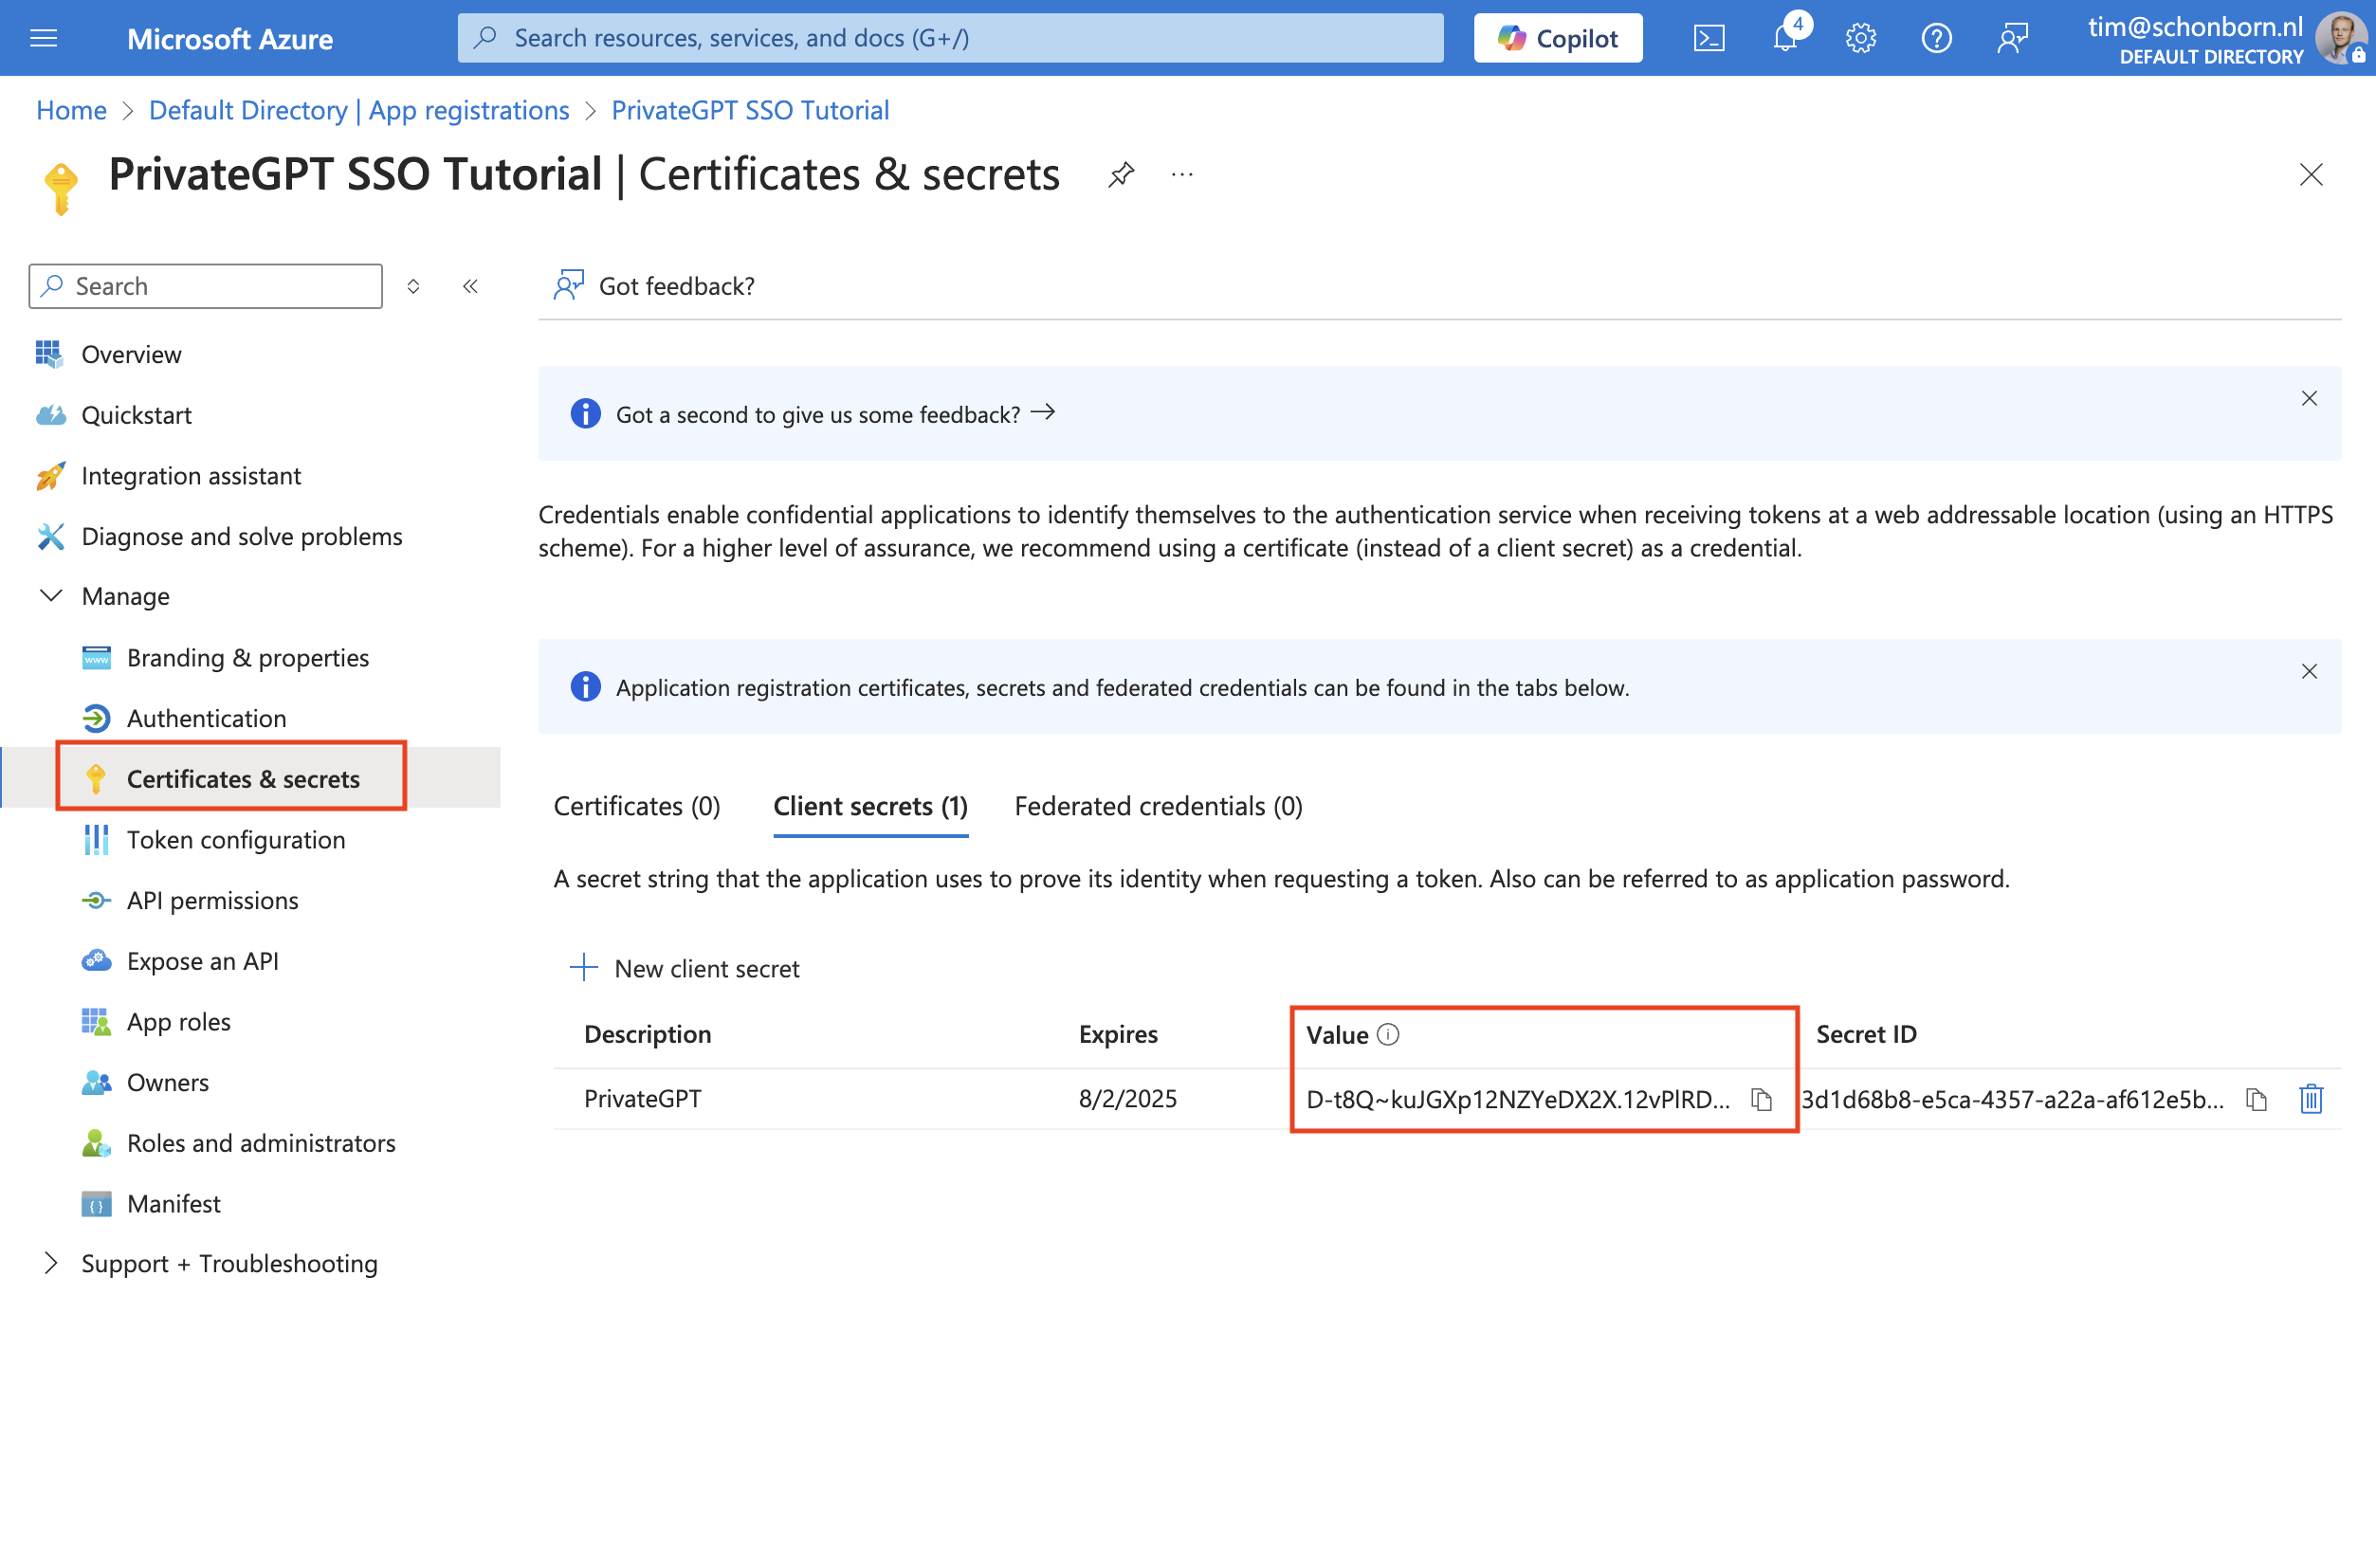Switch to Certificates (0) tab
This screenshot has height=1568, width=2376.
pyautogui.click(x=637, y=806)
